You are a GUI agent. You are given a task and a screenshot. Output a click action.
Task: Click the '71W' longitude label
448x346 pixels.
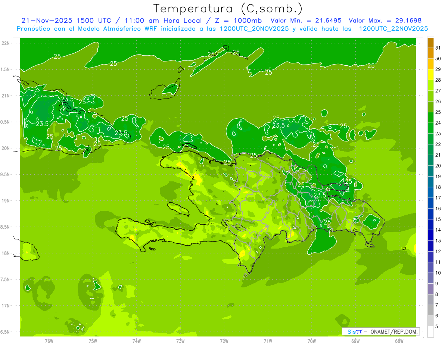click(x=268, y=341)
